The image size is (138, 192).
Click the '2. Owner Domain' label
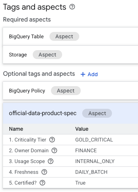(x=29, y=150)
